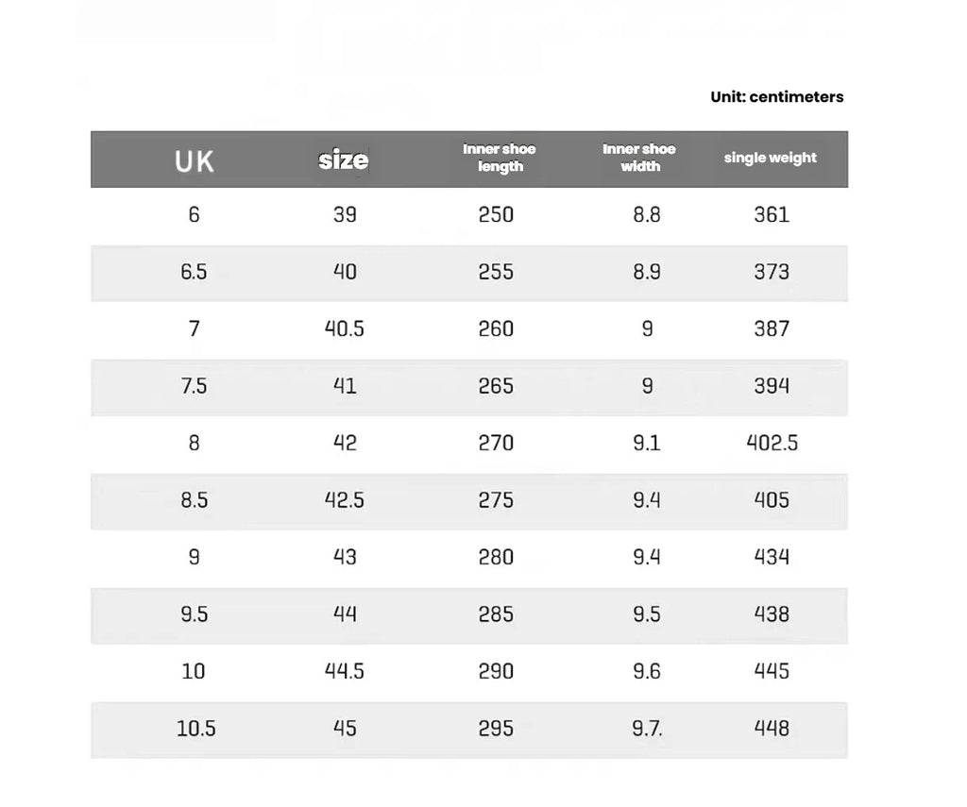Screen dimensions: 967x807
Task: Click inner length value 290
Action: pyautogui.click(x=496, y=671)
